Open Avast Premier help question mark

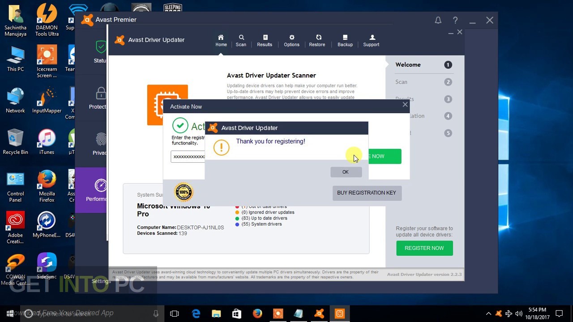[x=455, y=20]
